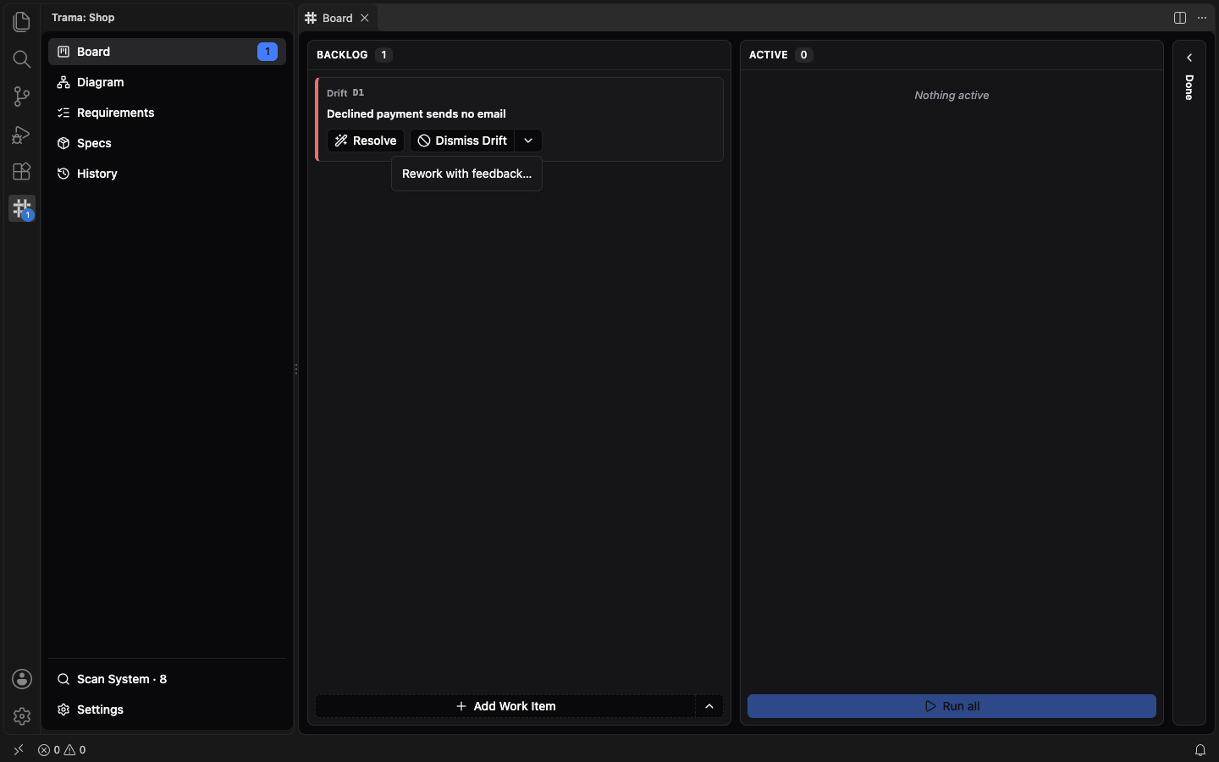Click the sidebar resize handle dots
1219x762 pixels.
[x=296, y=369]
